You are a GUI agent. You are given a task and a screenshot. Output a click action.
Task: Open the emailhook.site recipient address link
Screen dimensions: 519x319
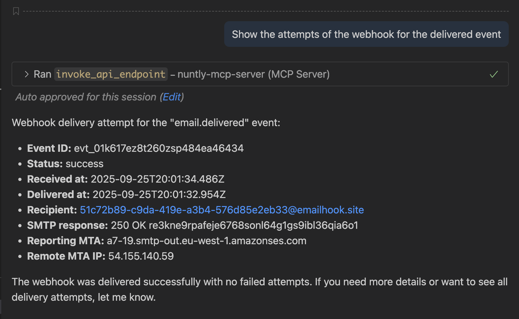(x=222, y=210)
